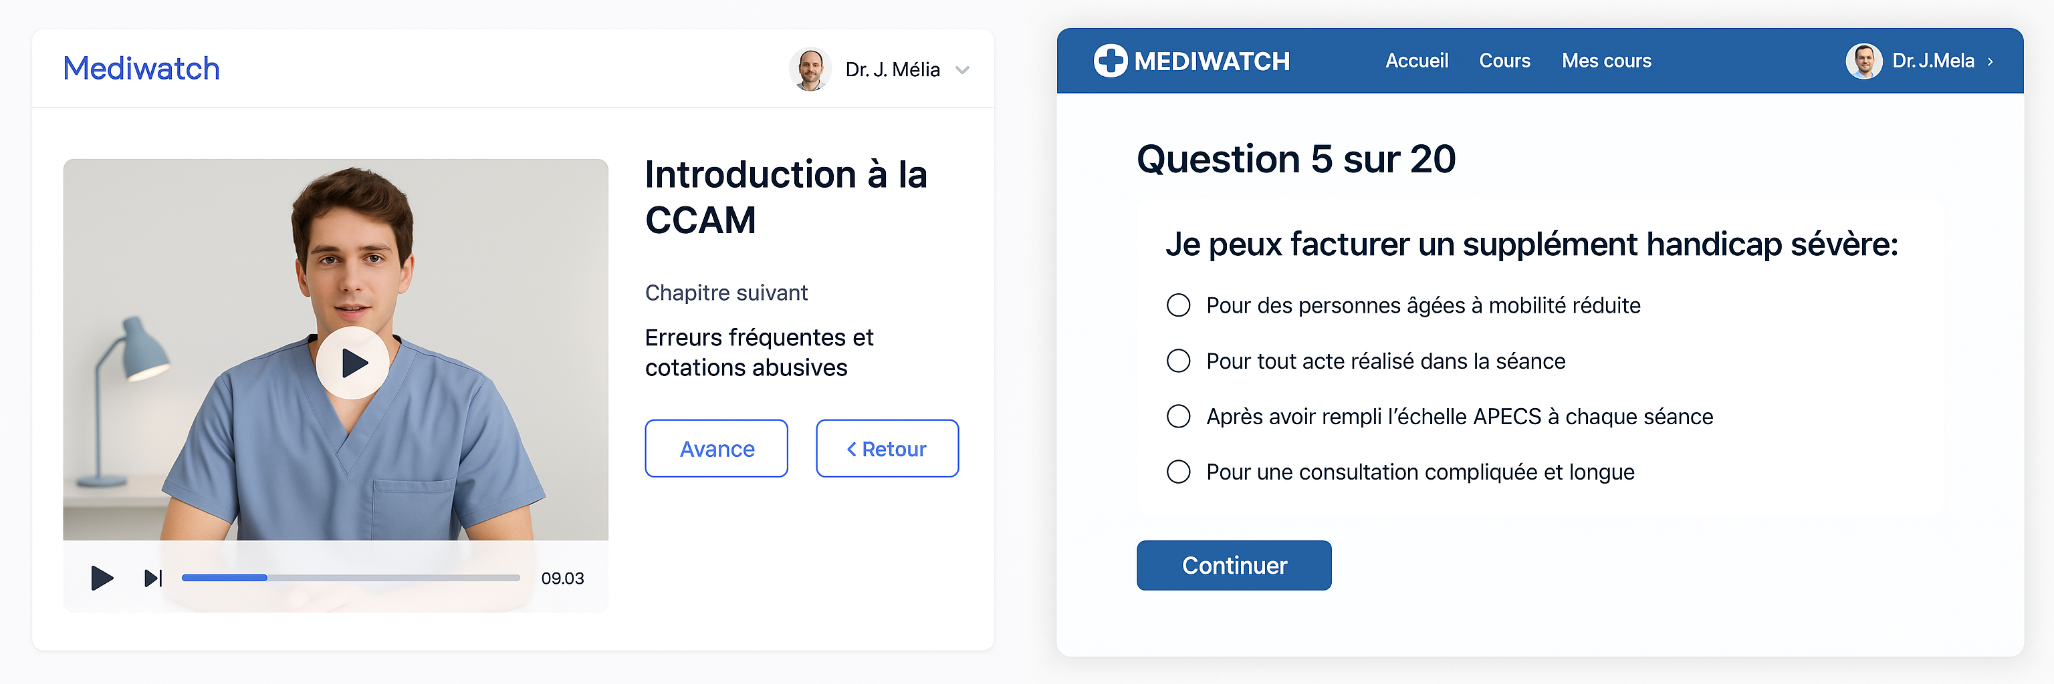The height and width of the screenshot is (684, 2054).
Task: Click the Dr. J. Mélia profile avatar
Action: [x=810, y=69]
